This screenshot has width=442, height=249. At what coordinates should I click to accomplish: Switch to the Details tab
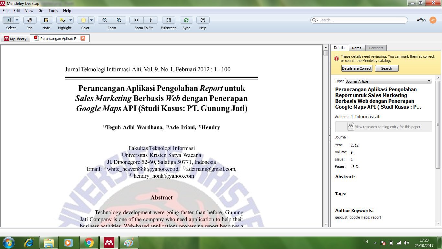(339, 48)
